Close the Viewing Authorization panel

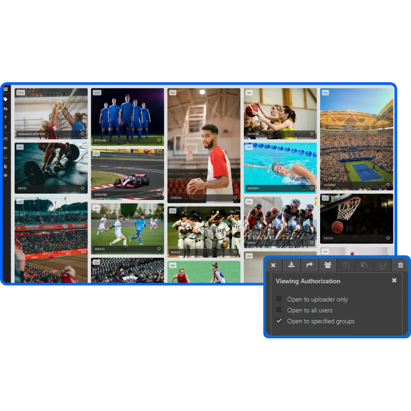click(x=394, y=280)
